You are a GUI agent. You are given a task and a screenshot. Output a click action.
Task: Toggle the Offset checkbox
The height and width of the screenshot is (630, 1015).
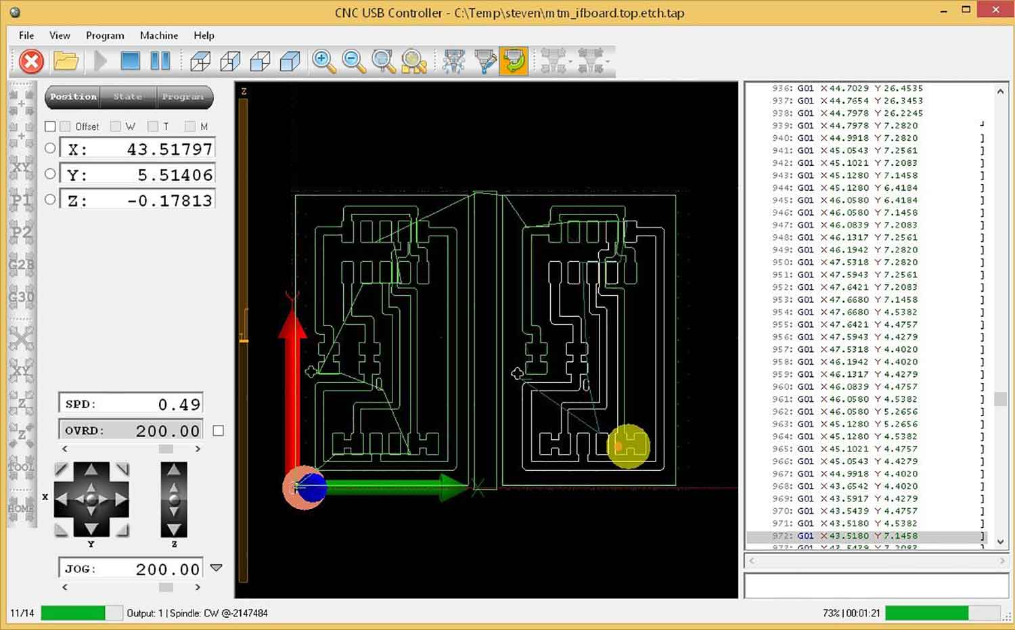click(65, 127)
